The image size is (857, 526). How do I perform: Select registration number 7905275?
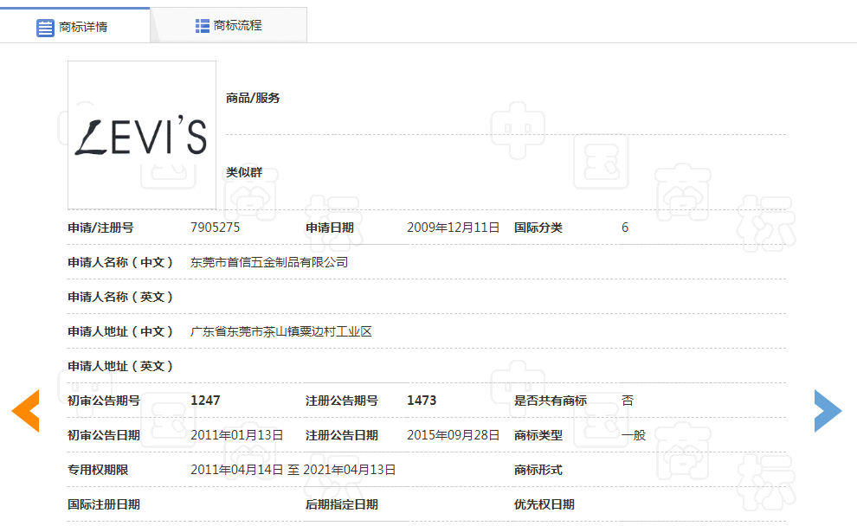(x=215, y=228)
